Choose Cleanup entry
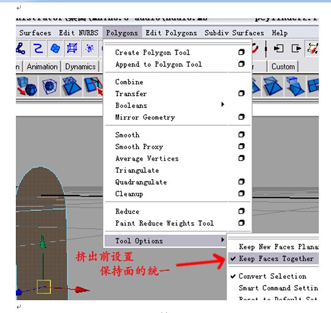Image resolution: width=331 pixels, height=313 pixels. point(129,194)
